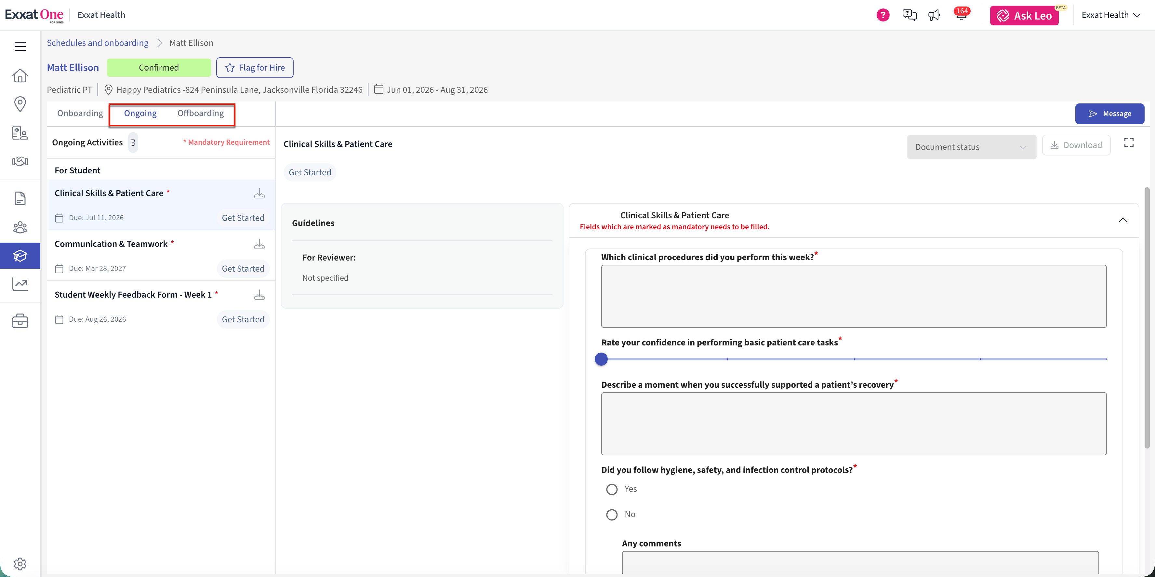
Task: Click the 'Not specified' reviewer text
Action: pos(325,278)
